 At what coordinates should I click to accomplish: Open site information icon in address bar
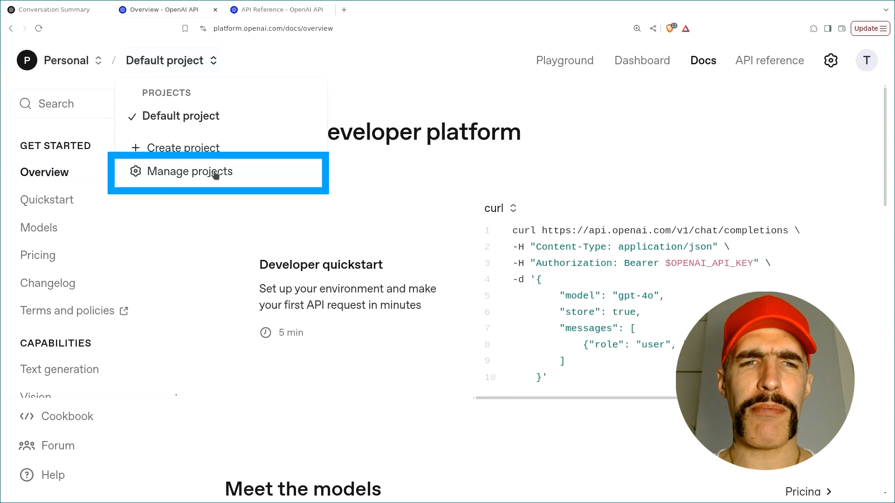pos(203,28)
